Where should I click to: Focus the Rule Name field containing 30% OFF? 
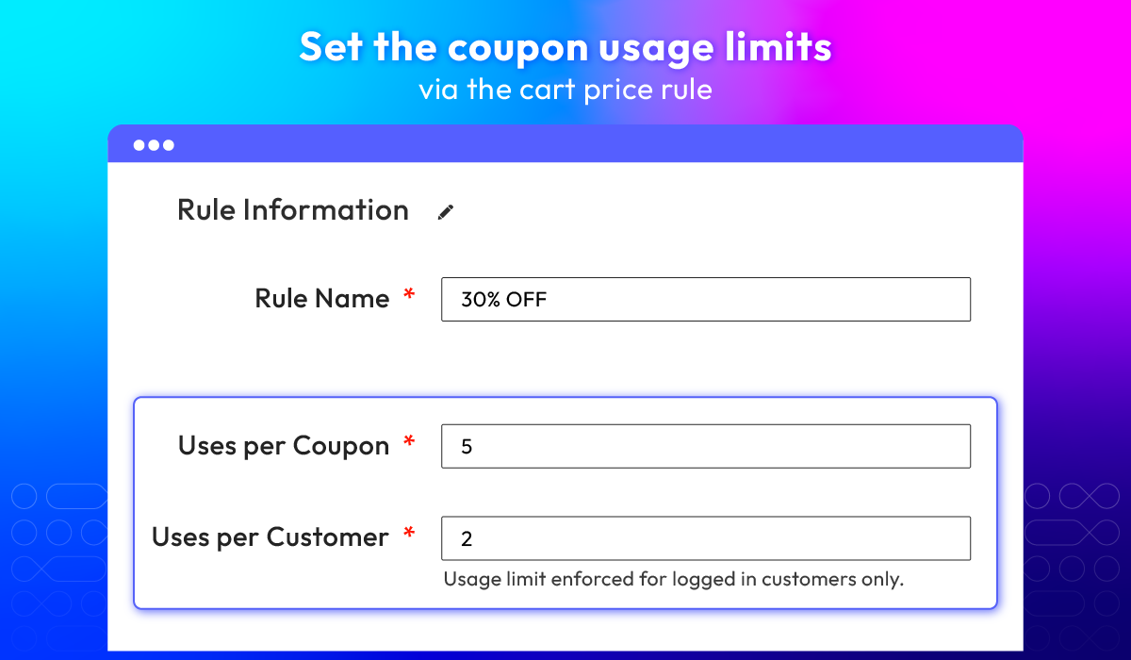[x=705, y=299]
